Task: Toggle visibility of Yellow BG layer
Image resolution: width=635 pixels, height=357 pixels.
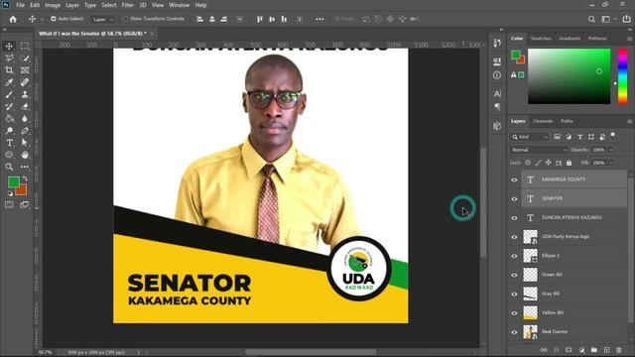Action: click(514, 313)
